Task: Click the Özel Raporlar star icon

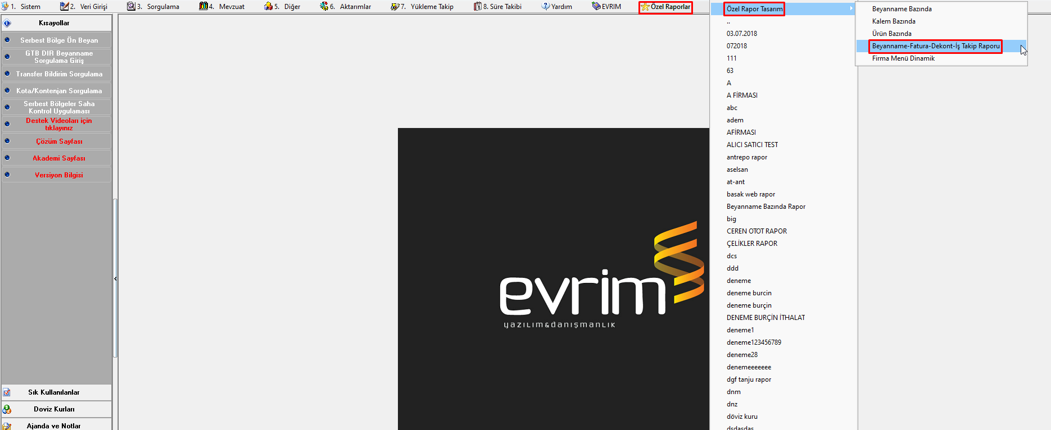Action: click(645, 7)
